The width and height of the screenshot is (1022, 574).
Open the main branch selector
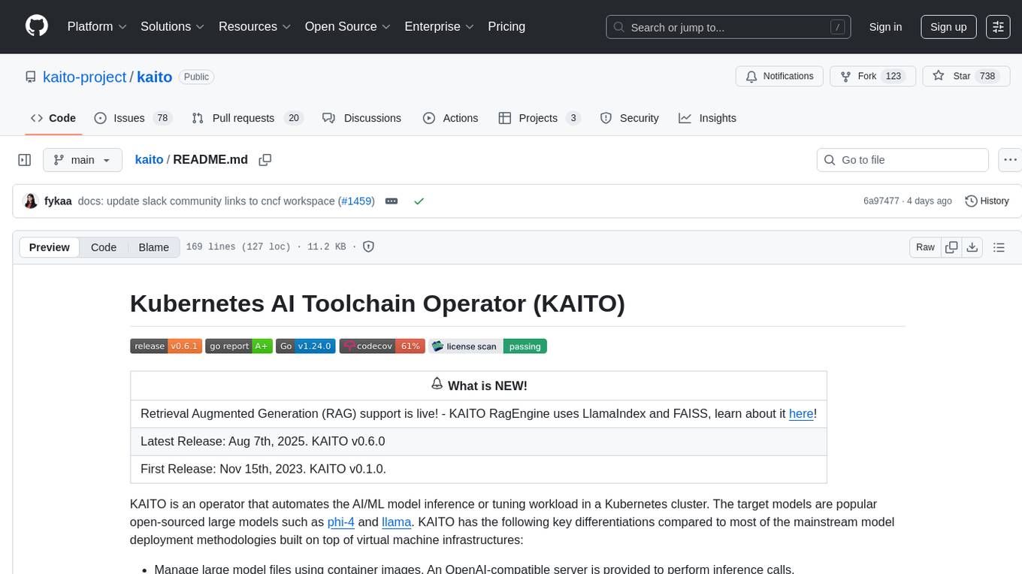point(83,160)
